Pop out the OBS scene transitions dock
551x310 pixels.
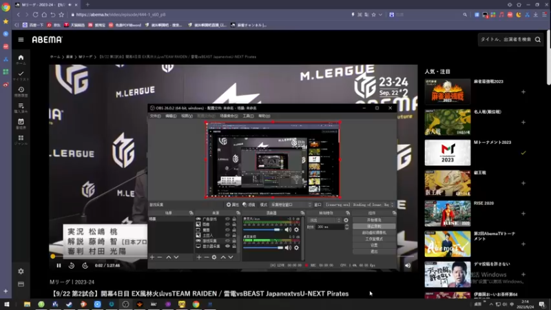[x=348, y=213]
